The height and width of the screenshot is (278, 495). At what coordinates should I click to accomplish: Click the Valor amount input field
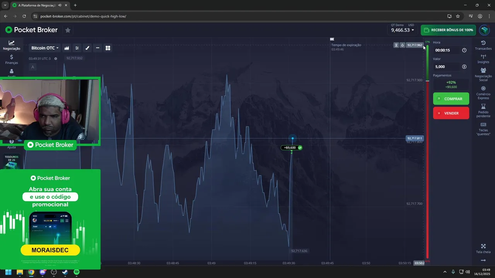tap(451, 67)
